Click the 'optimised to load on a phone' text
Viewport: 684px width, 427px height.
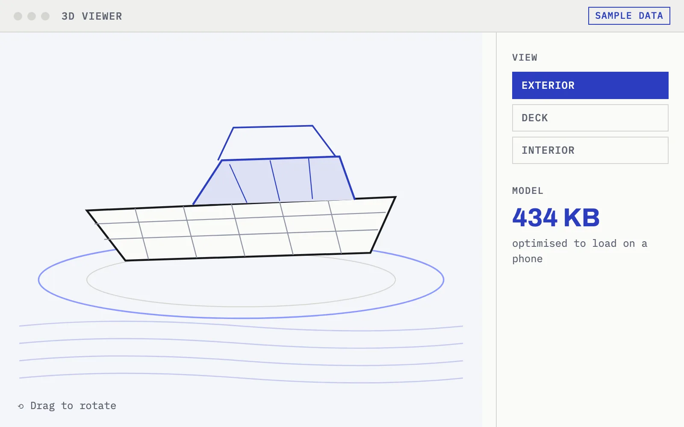point(580,251)
